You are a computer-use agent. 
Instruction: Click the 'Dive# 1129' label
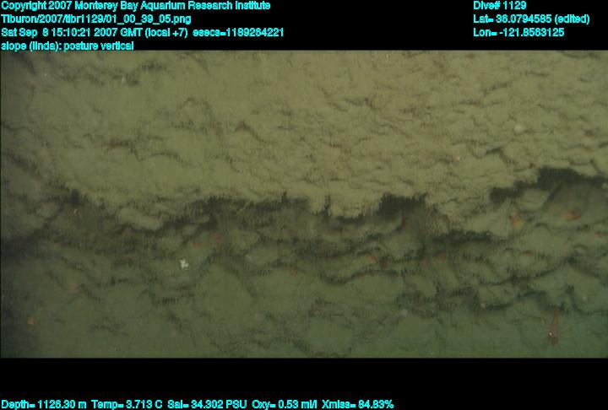(500, 6)
